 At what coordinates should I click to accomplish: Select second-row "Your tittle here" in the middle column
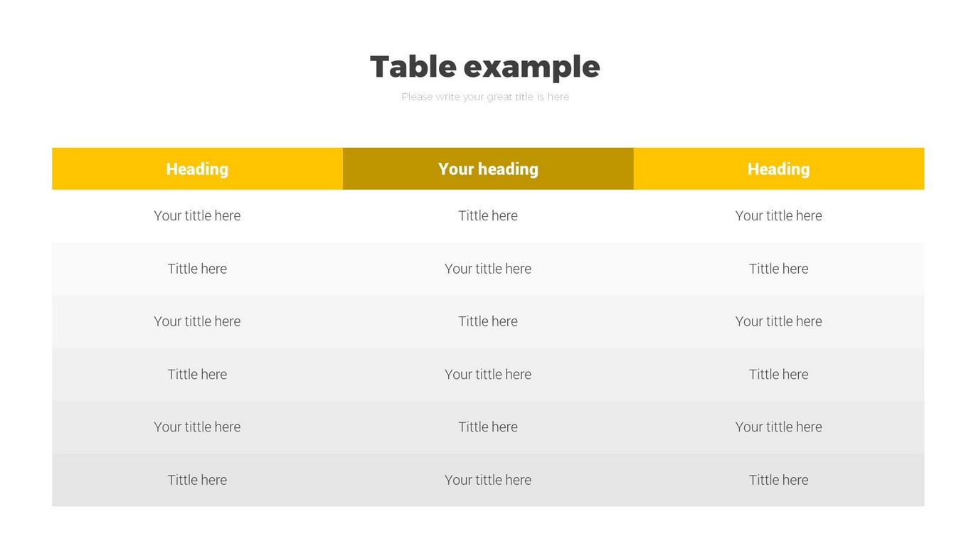tap(488, 269)
